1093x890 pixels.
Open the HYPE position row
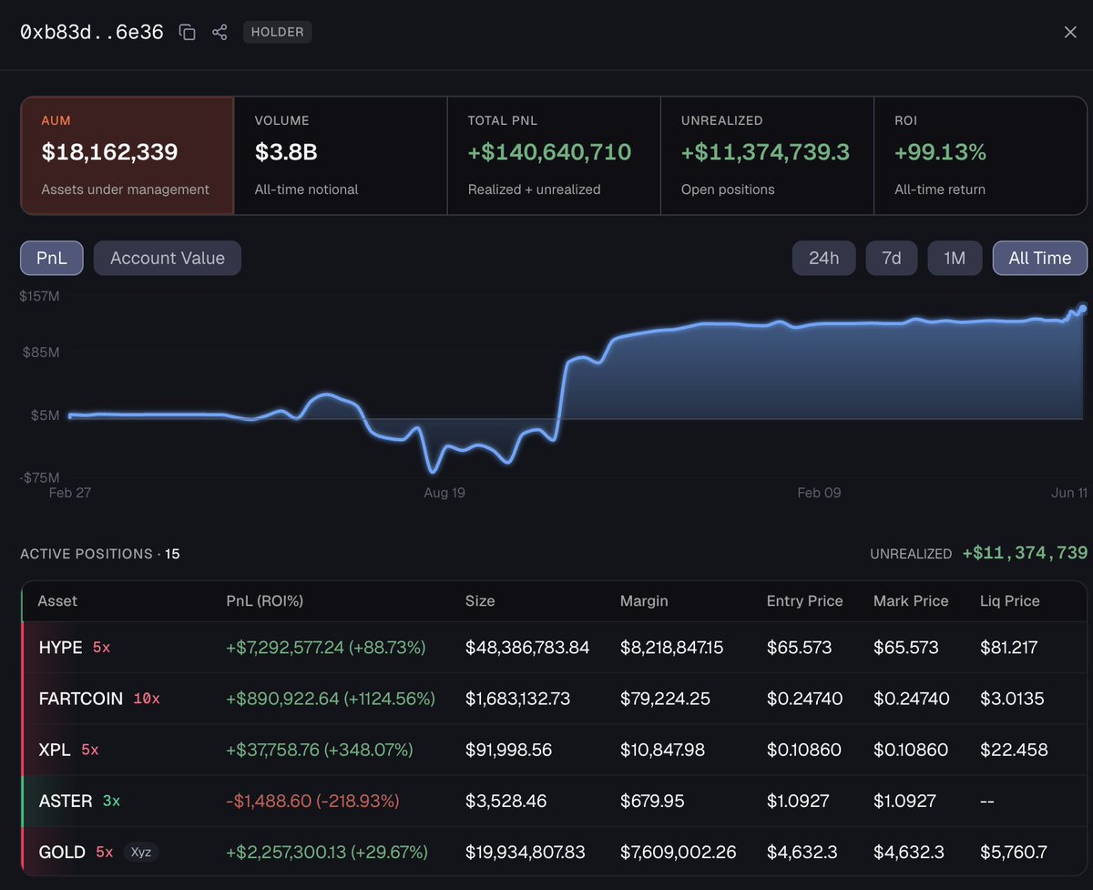554,648
